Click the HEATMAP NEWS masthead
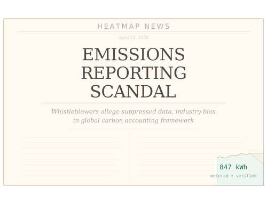The width and height of the screenshot is (267, 204). coord(133,27)
